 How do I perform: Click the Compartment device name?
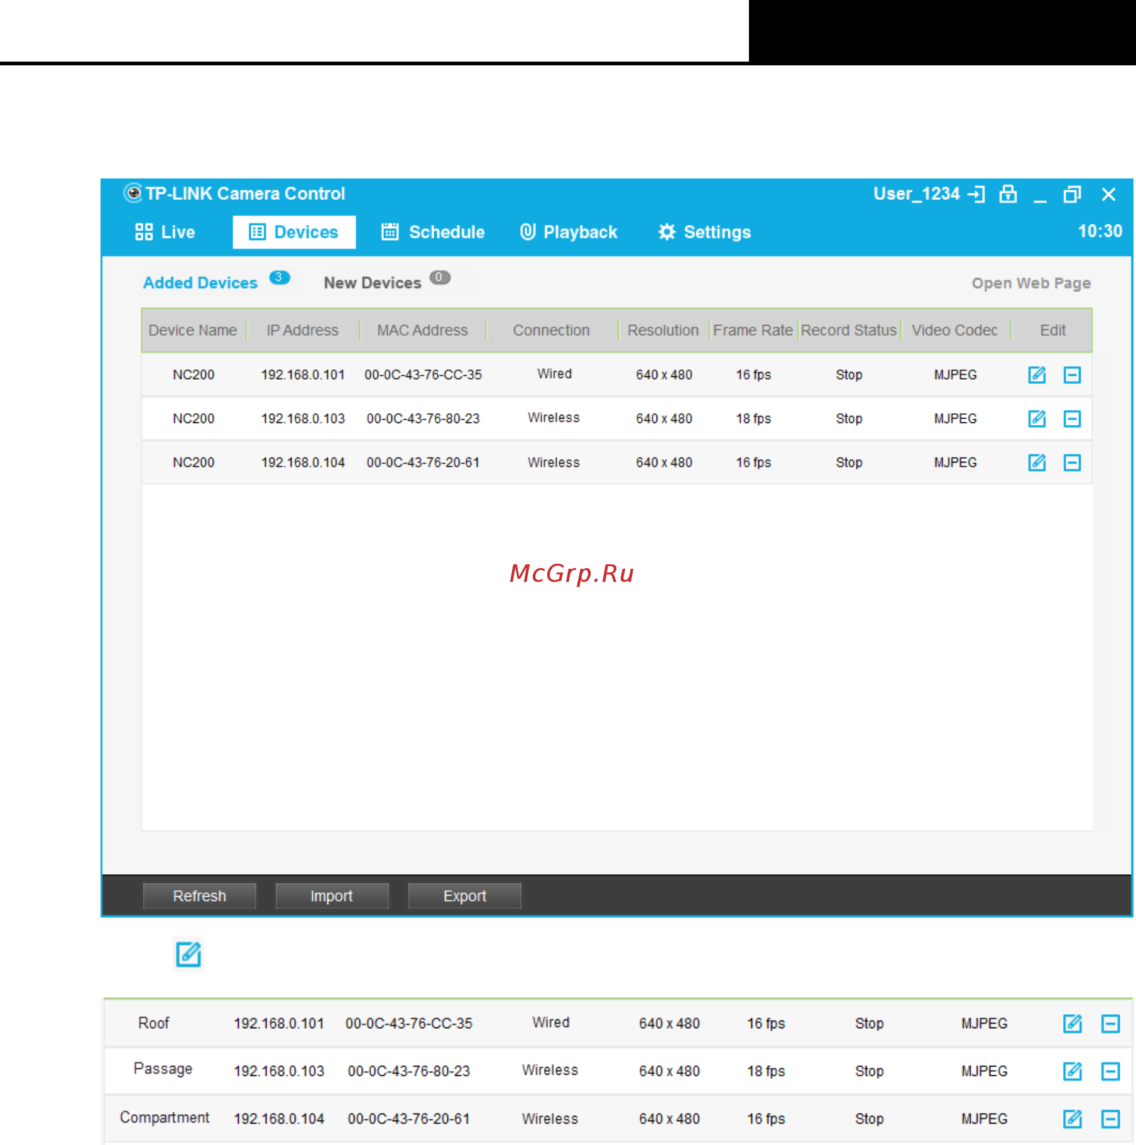click(x=165, y=1117)
